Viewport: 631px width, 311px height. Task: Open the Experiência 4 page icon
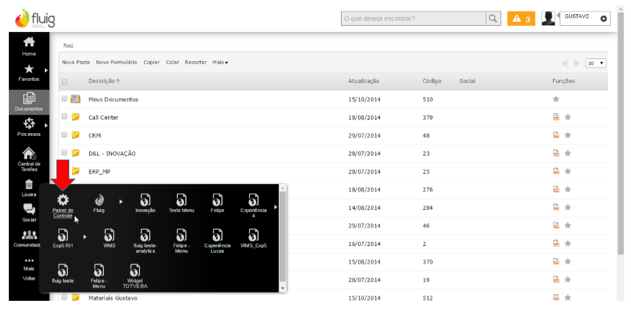coord(253,200)
